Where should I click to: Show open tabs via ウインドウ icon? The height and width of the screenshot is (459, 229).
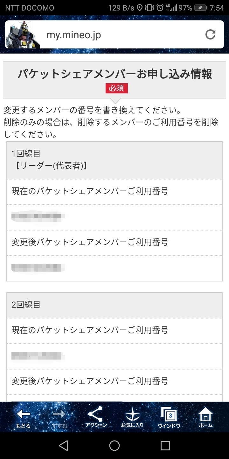169,418
